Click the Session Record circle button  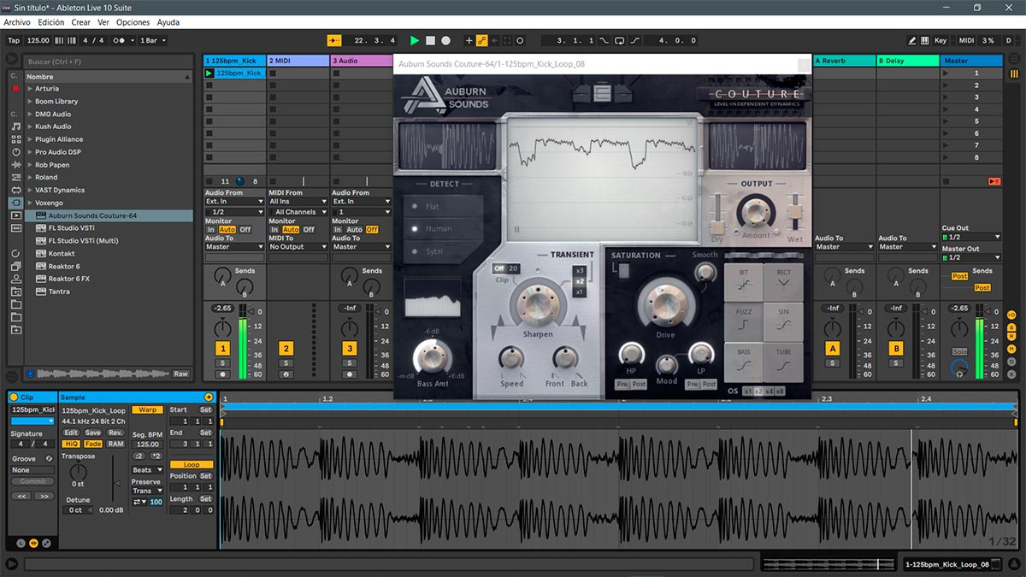520,40
